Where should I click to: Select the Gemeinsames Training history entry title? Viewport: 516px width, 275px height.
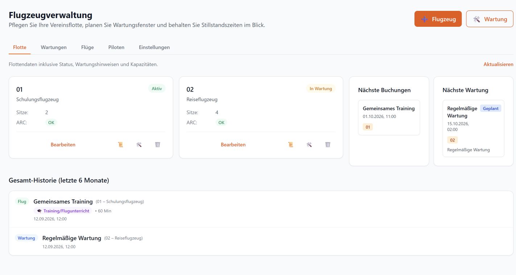(63, 202)
